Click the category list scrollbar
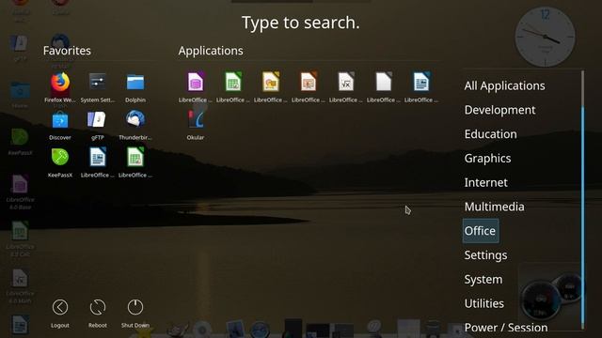Image resolution: width=602 pixels, height=338 pixels. (x=583, y=199)
